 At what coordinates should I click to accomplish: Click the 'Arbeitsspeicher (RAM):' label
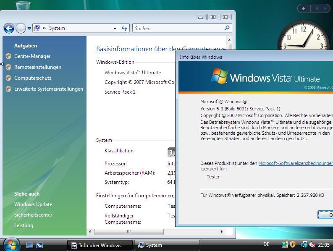pyautogui.click(x=130, y=173)
